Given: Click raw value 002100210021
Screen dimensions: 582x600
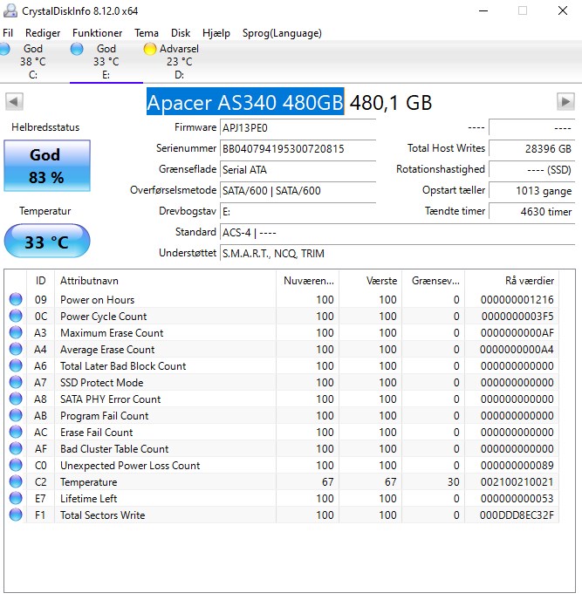Looking at the screenshot, I should coord(517,482).
